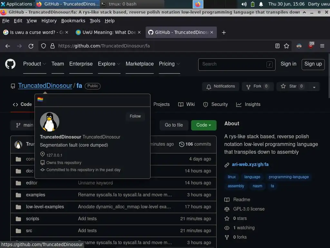Click the nasm topic tag

point(257,186)
